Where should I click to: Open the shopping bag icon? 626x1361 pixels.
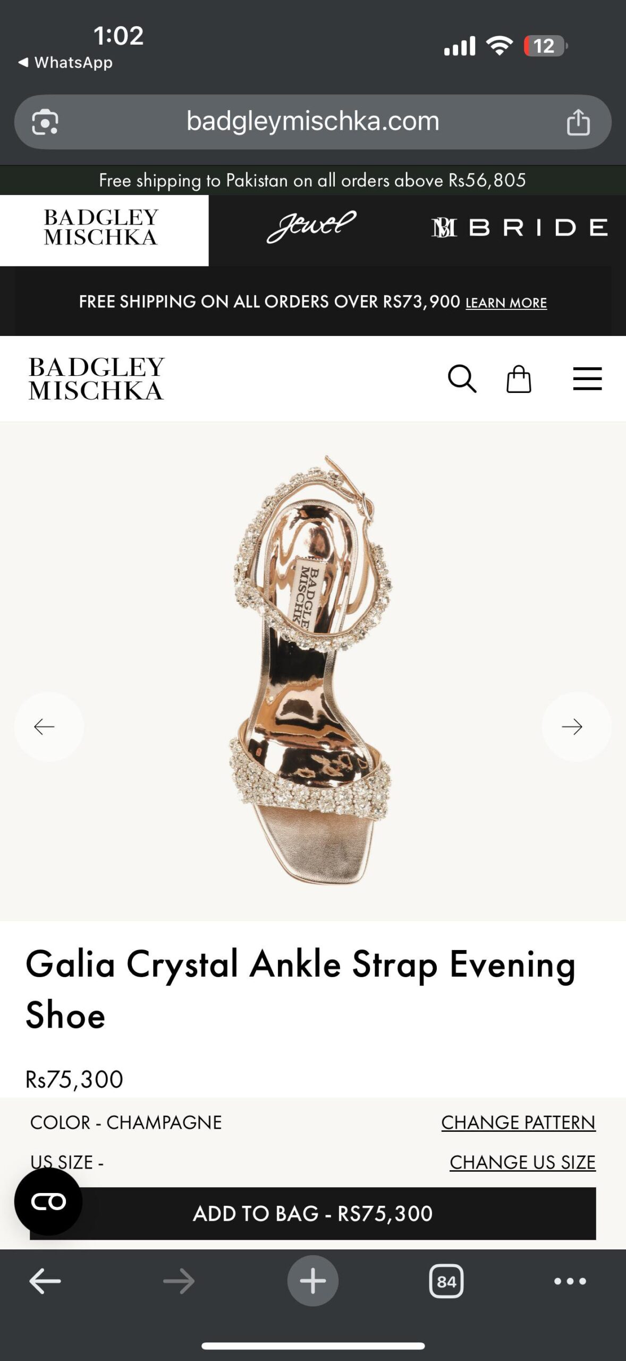(x=519, y=379)
